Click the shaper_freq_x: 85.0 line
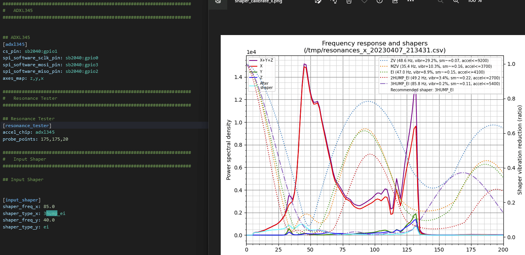The height and width of the screenshot is (255, 525). (x=29, y=206)
